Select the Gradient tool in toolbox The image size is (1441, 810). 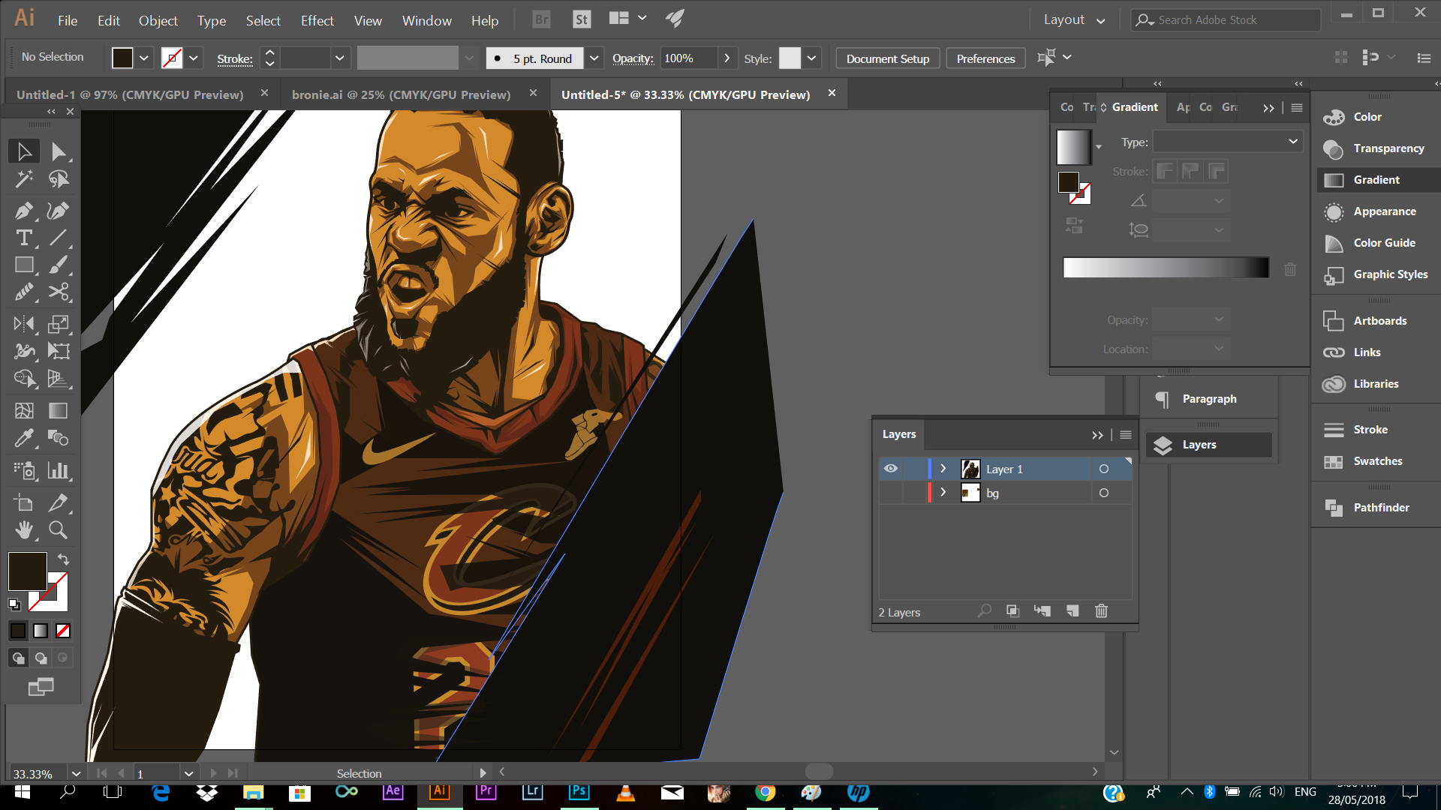click(x=59, y=410)
